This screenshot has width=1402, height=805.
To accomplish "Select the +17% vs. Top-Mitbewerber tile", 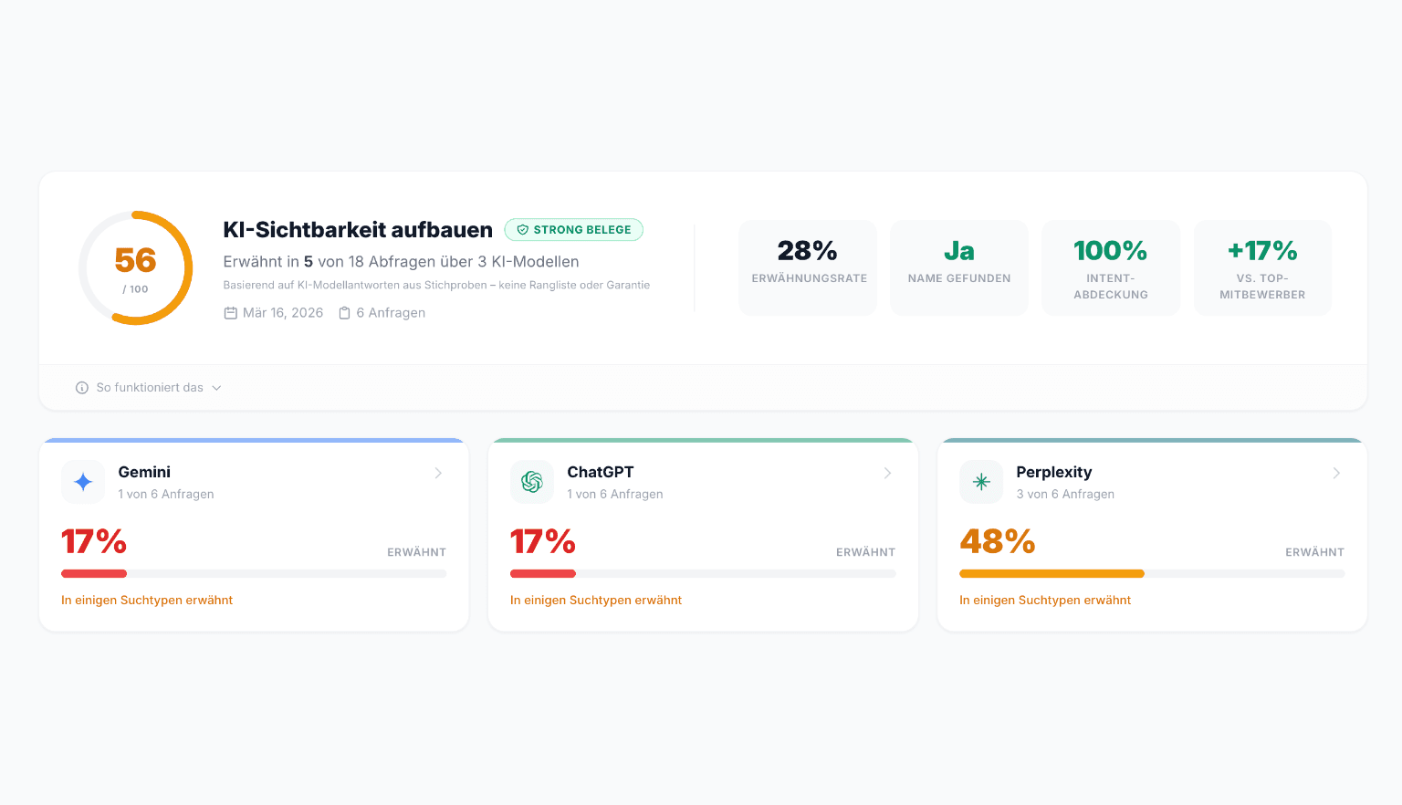I will pos(1262,267).
